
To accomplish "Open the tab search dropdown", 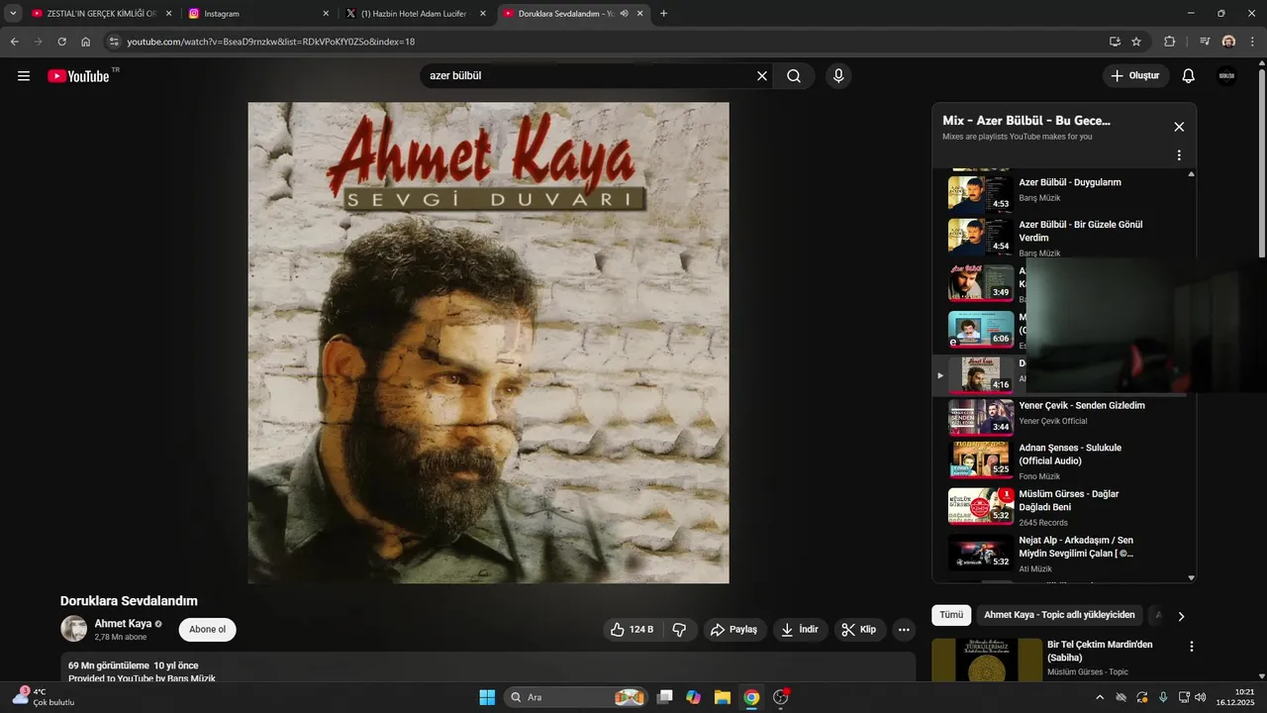I will [x=13, y=14].
